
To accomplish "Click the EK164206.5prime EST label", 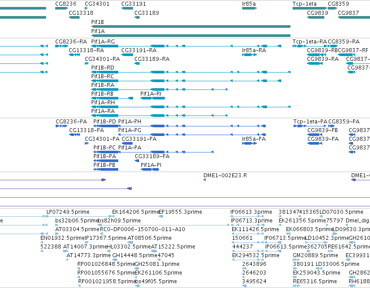I will [136, 212].
